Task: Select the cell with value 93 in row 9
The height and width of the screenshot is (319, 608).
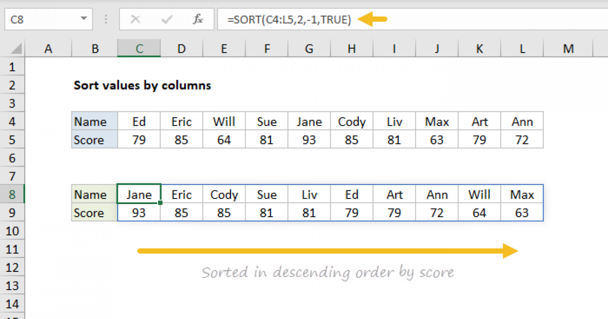Action: pyautogui.click(x=138, y=213)
